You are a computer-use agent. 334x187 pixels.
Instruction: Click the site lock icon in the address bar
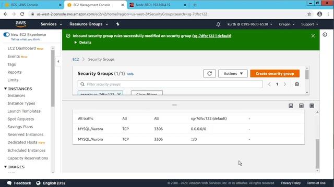click(x=32, y=14)
